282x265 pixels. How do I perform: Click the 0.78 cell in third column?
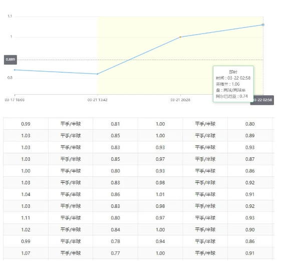point(115,241)
